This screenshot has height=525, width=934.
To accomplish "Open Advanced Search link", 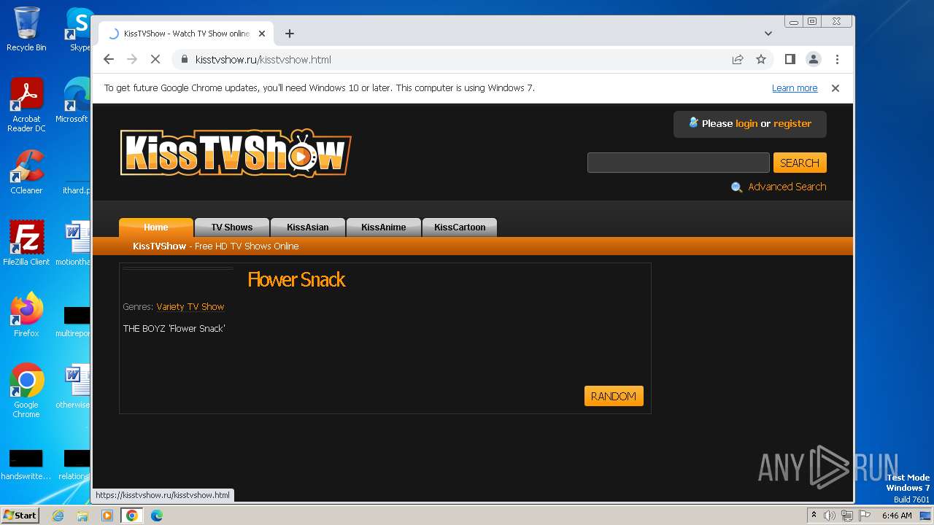I will click(x=787, y=187).
